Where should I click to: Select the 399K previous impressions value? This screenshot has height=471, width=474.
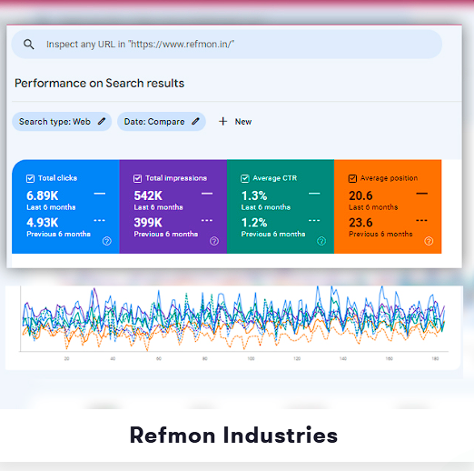(148, 223)
